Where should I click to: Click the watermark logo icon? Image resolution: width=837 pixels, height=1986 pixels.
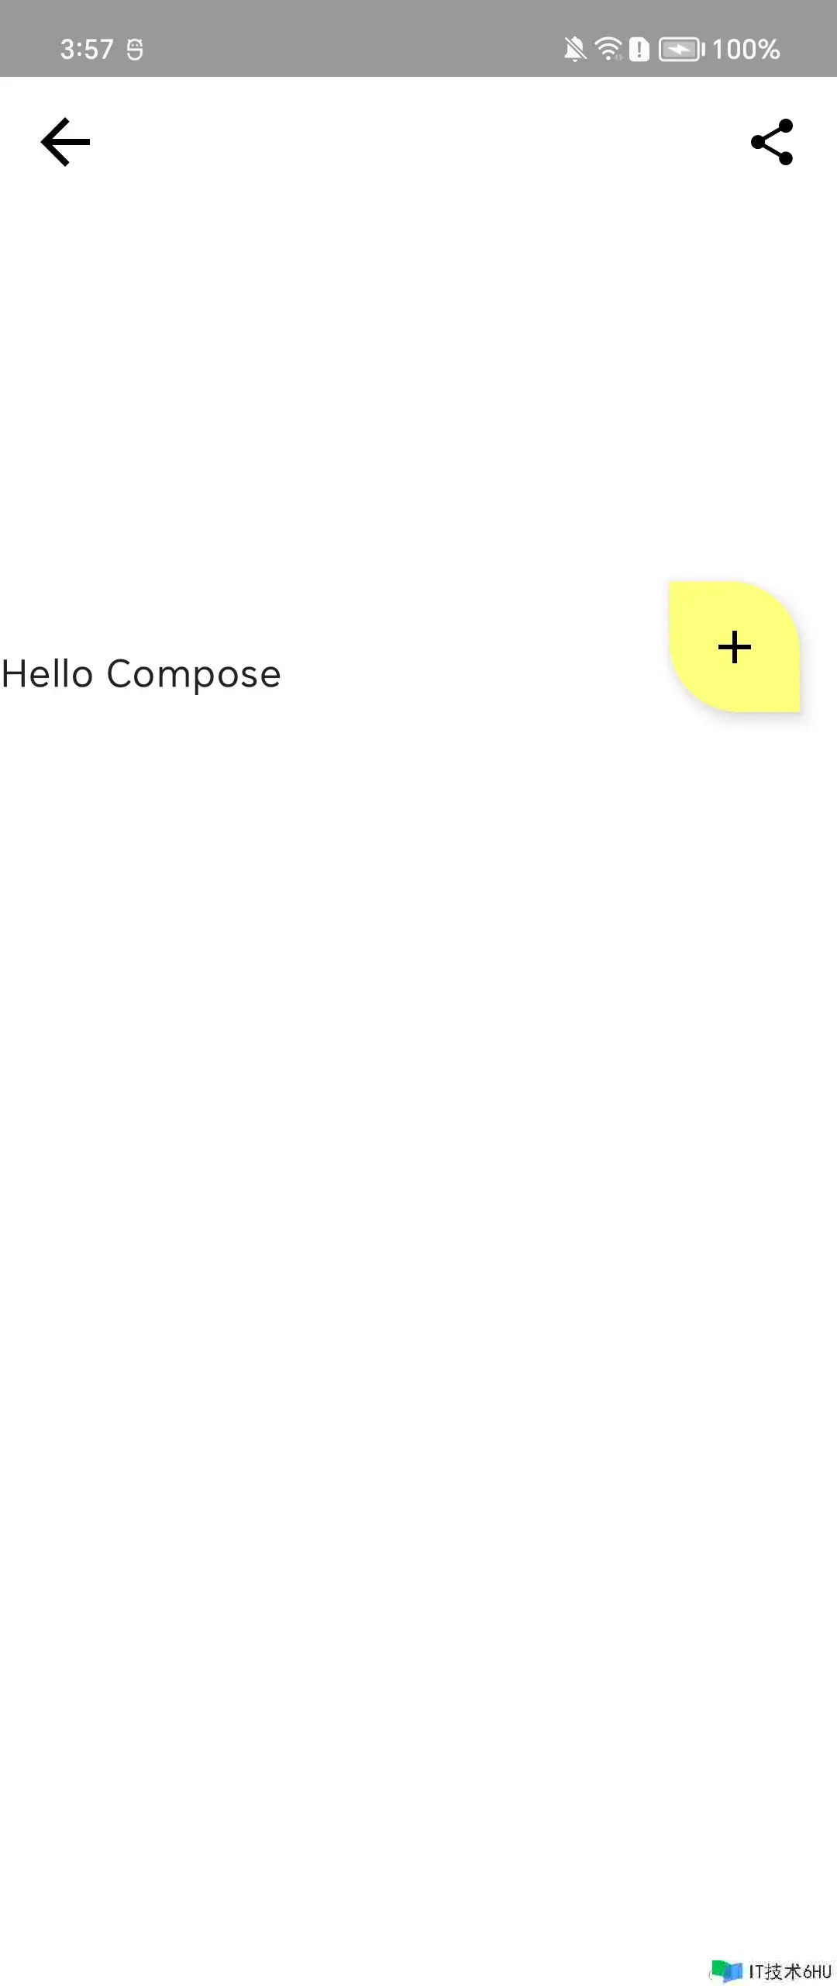tap(726, 1970)
